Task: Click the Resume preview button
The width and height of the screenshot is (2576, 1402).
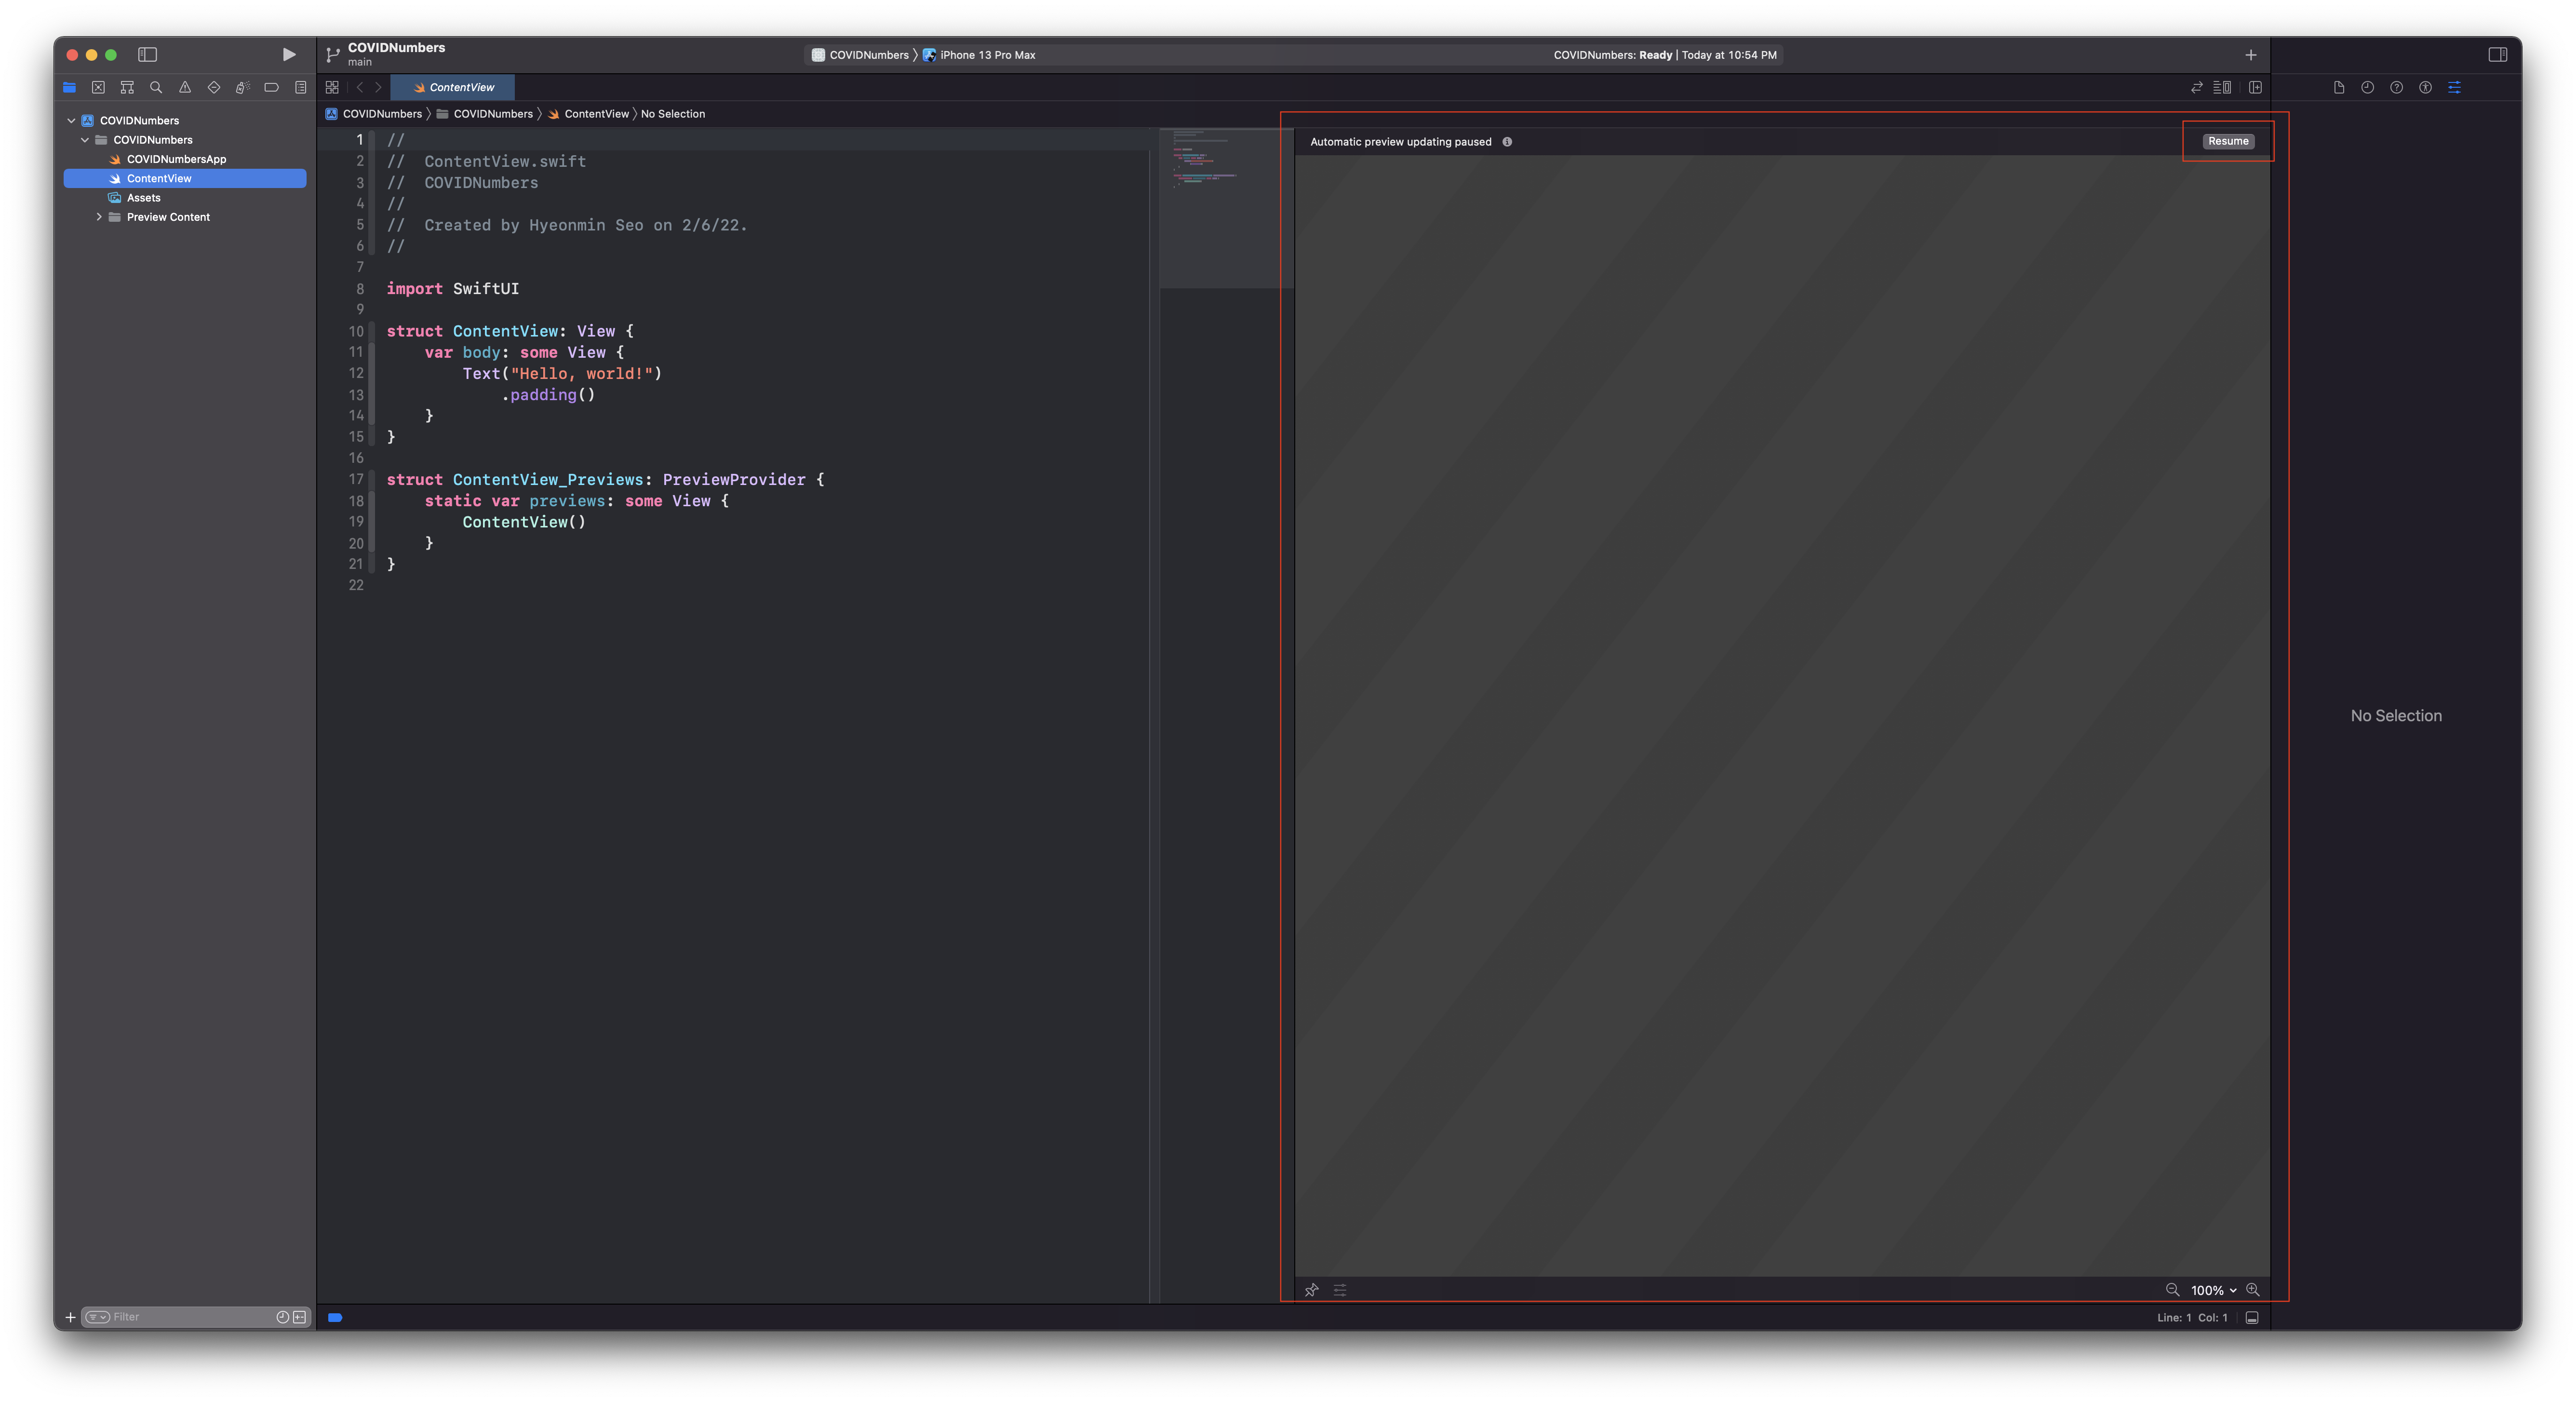Action: tap(2228, 141)
